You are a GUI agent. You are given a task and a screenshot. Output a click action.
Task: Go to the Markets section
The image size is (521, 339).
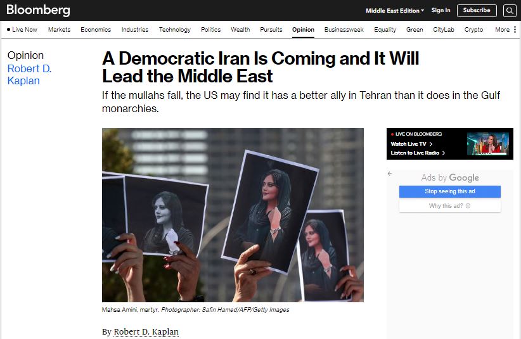tap(59, 30)
